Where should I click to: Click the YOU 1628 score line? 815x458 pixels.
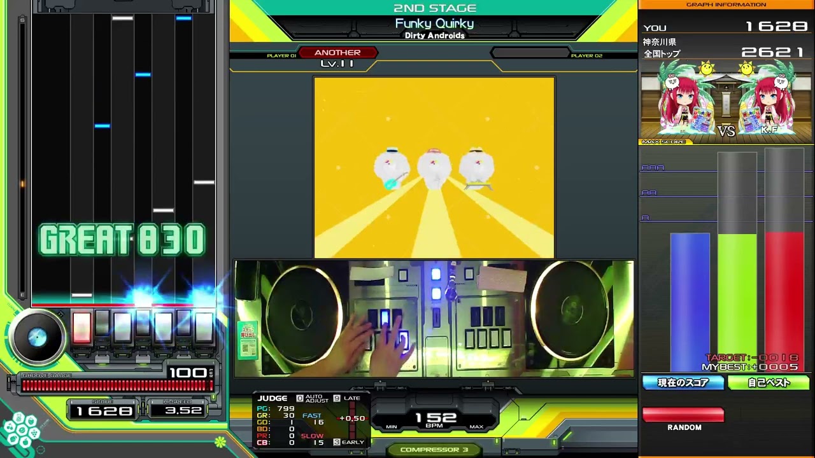pos(726,27)
